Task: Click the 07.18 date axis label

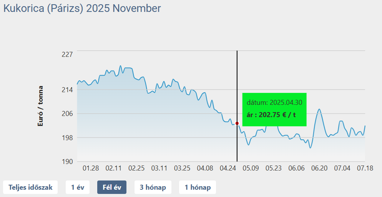Action: click(x=365, y=168)
